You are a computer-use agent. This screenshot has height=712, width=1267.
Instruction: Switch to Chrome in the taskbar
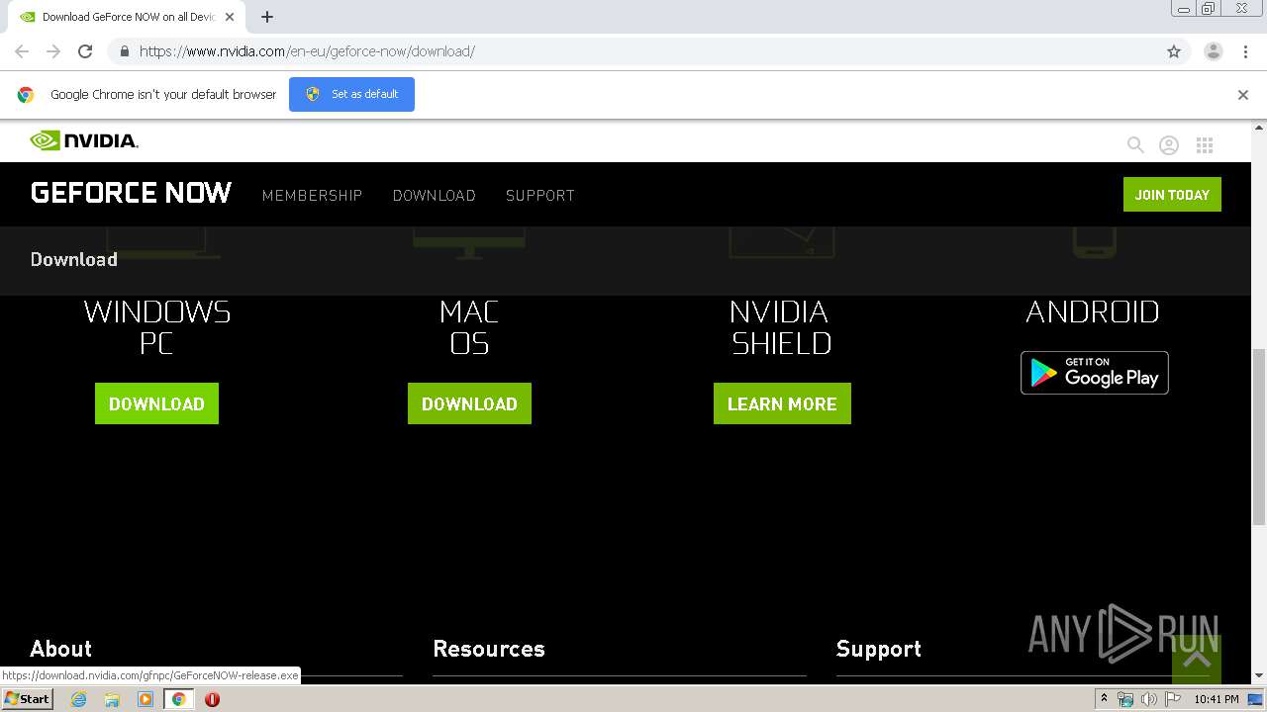(x=179, y=699)
